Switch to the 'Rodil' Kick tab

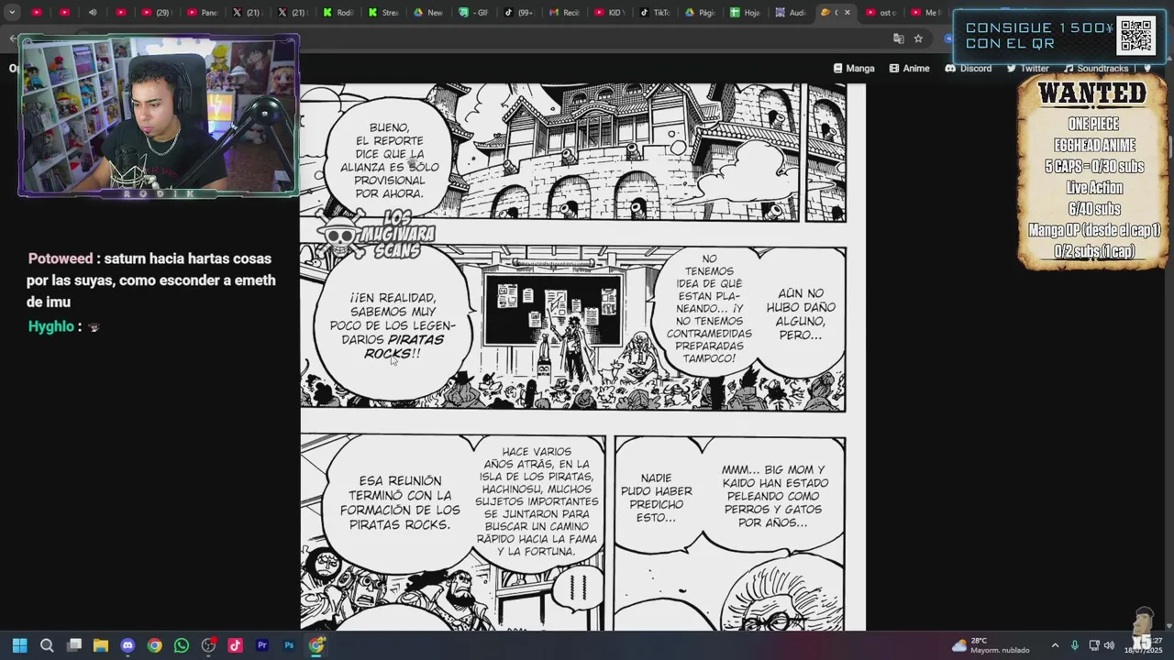[338, 13]
